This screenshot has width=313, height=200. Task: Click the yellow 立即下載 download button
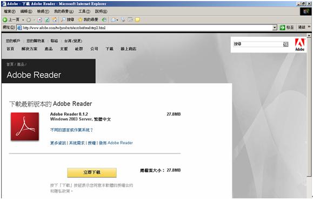tap(92, 172)
